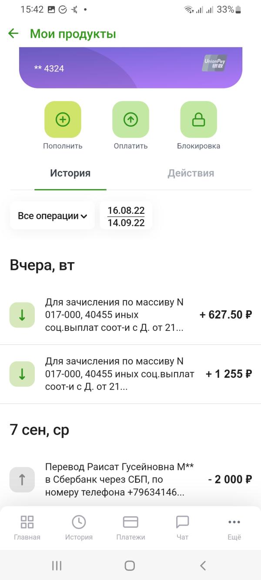The height and width of the screenshot is (580, 261).
Task: Open the Чат speech bubble
Action: click(x=182, y=527)
